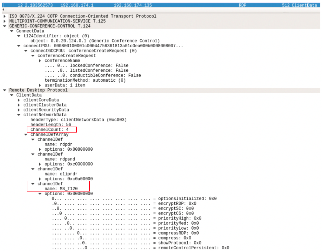Select priorityHigh: 0x0 bit line

127,218
